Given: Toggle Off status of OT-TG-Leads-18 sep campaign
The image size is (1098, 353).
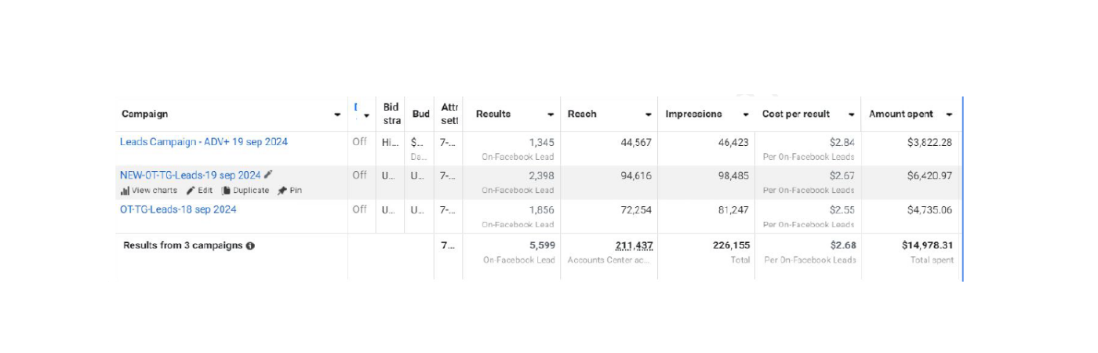Looking at the screenshot, I should coord(359,209).
